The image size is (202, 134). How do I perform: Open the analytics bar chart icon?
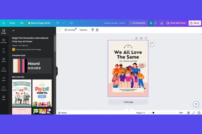[x=162, y=23]
